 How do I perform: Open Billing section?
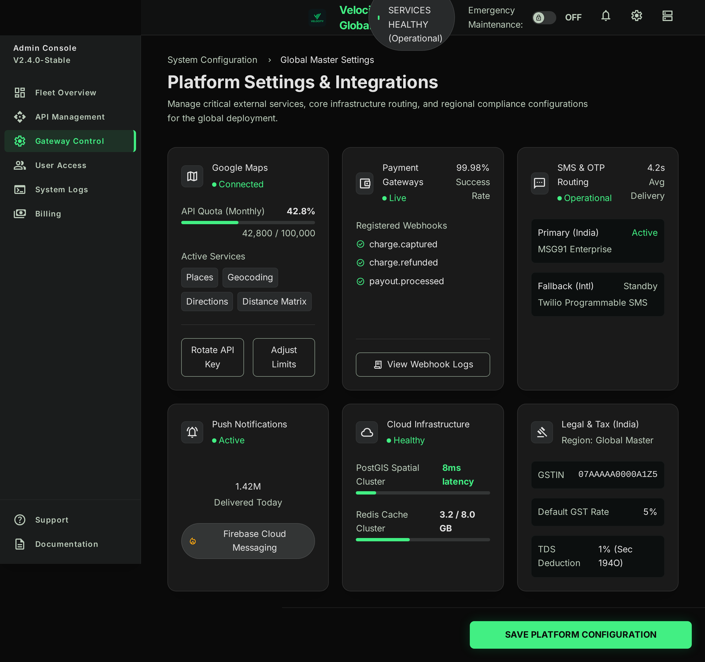pos(70,214)
